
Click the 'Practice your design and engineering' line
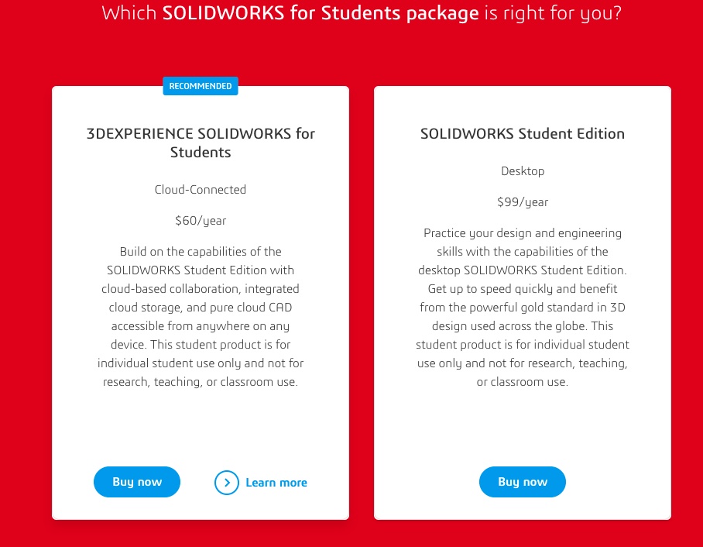[x=523, y=233]
